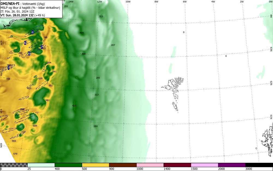Click the 62N latitude label
This screenshot has width=273, height=171.
(x=271, y=83)
